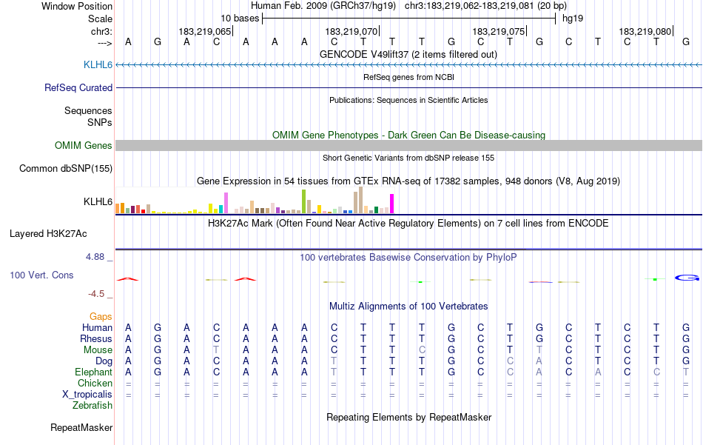Click the orange Gaps label
This screenshot has height=445, width=703.
tap(101, 317)
